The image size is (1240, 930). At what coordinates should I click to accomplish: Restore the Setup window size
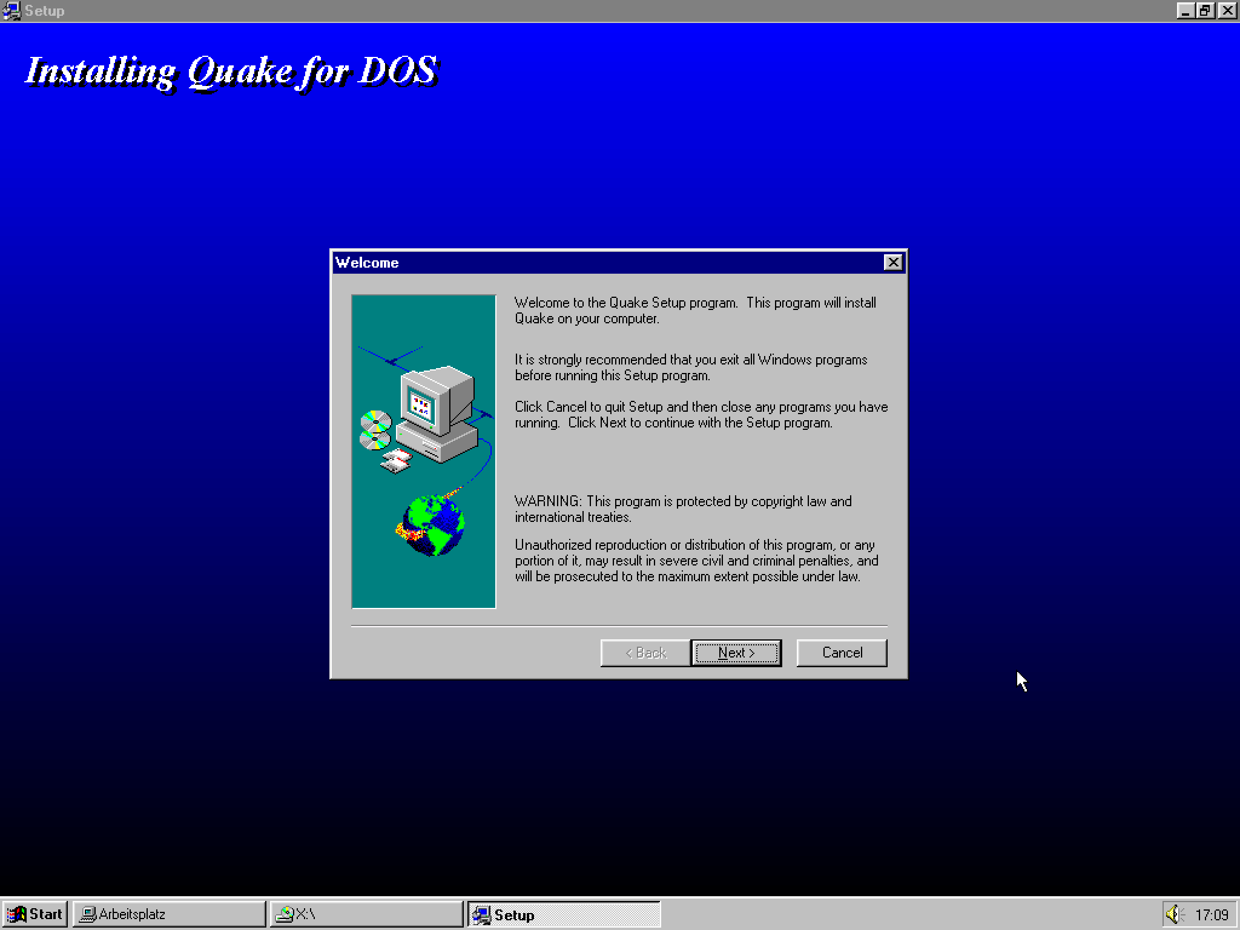(x=1205, y=10)
